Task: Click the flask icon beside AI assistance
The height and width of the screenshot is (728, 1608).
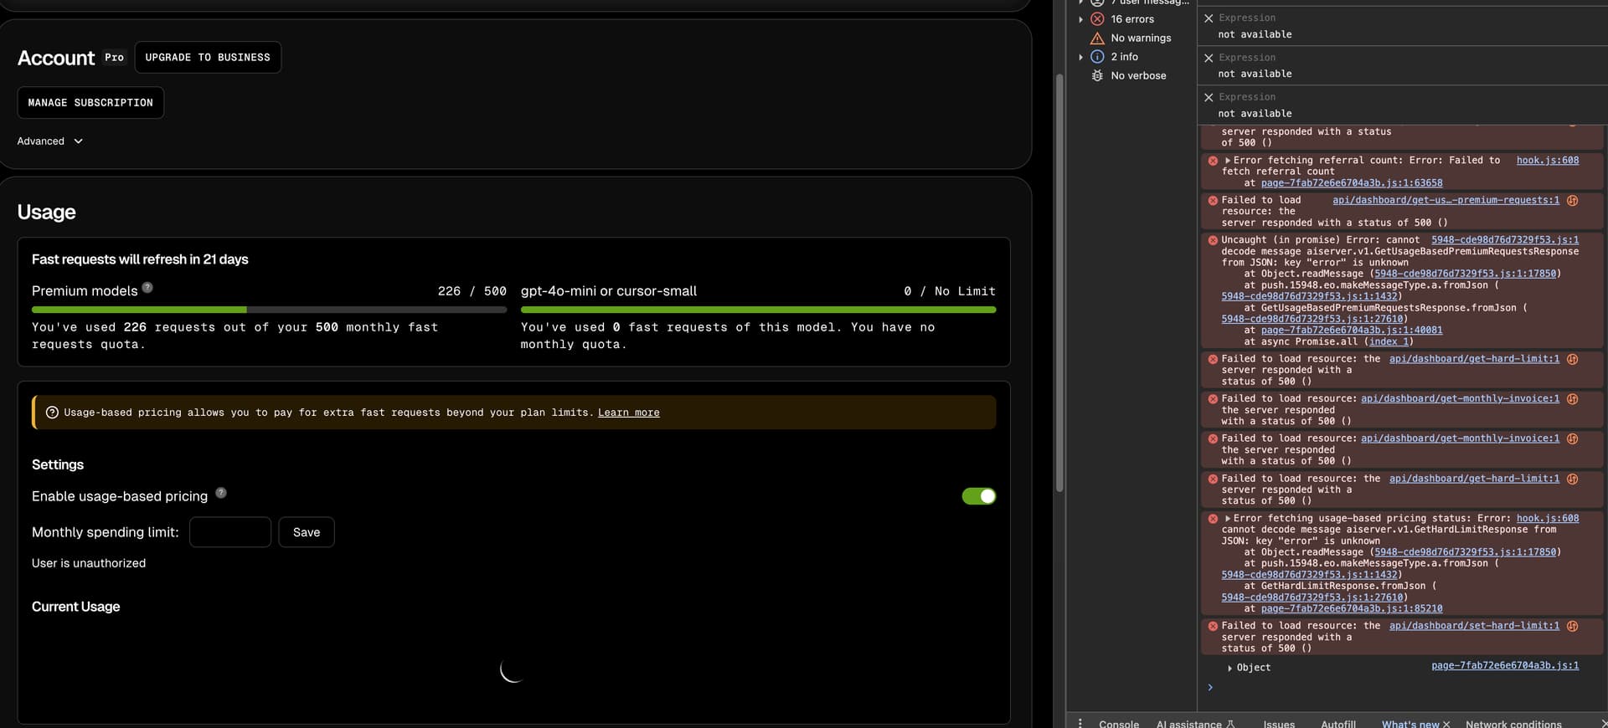Action: (1230, 724)
